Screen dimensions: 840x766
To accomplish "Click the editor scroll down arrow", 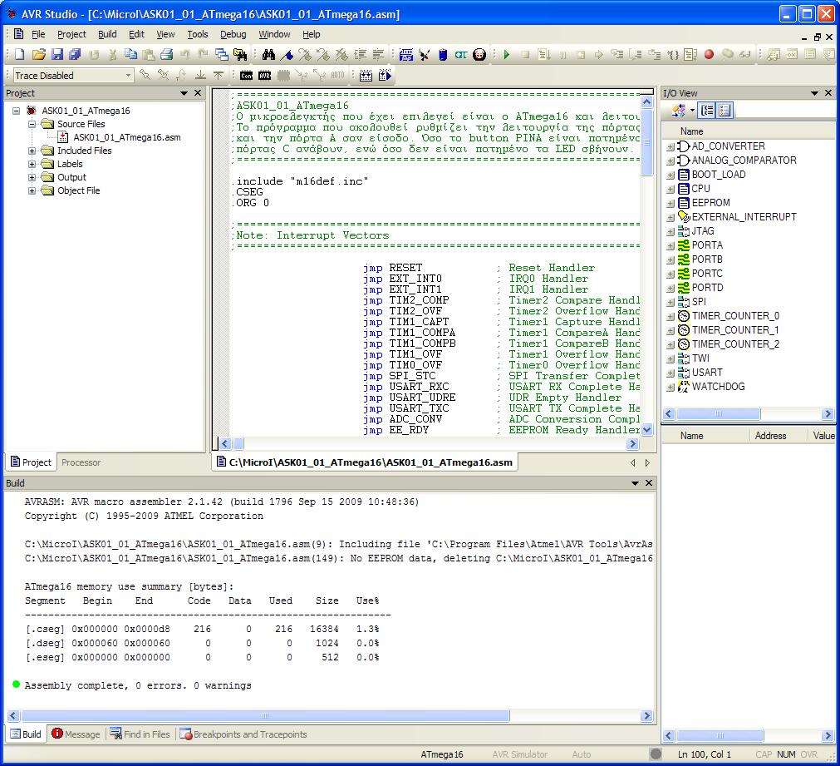I will coord(646,429).
